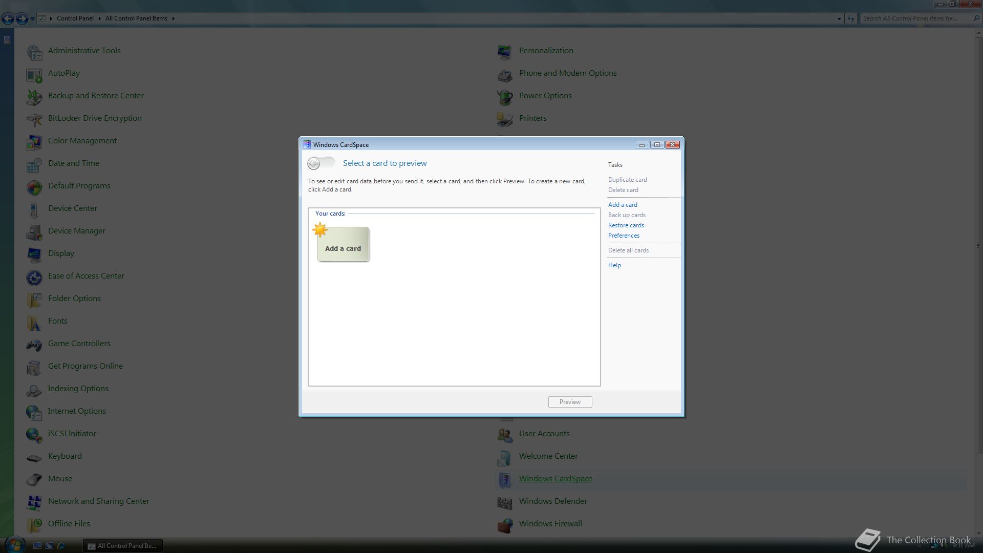Open the Printers icon
The image size is (983, 553).
coord(505,119)
